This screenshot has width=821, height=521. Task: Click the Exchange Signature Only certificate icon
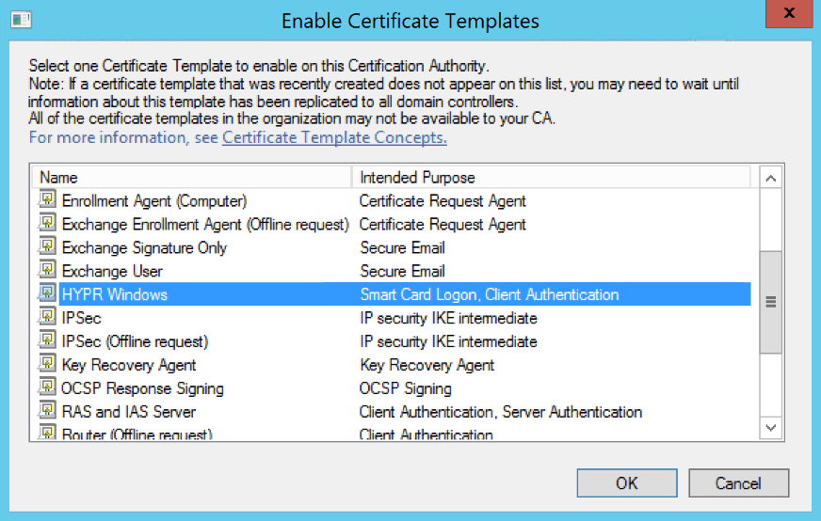(x=47, y=247)
